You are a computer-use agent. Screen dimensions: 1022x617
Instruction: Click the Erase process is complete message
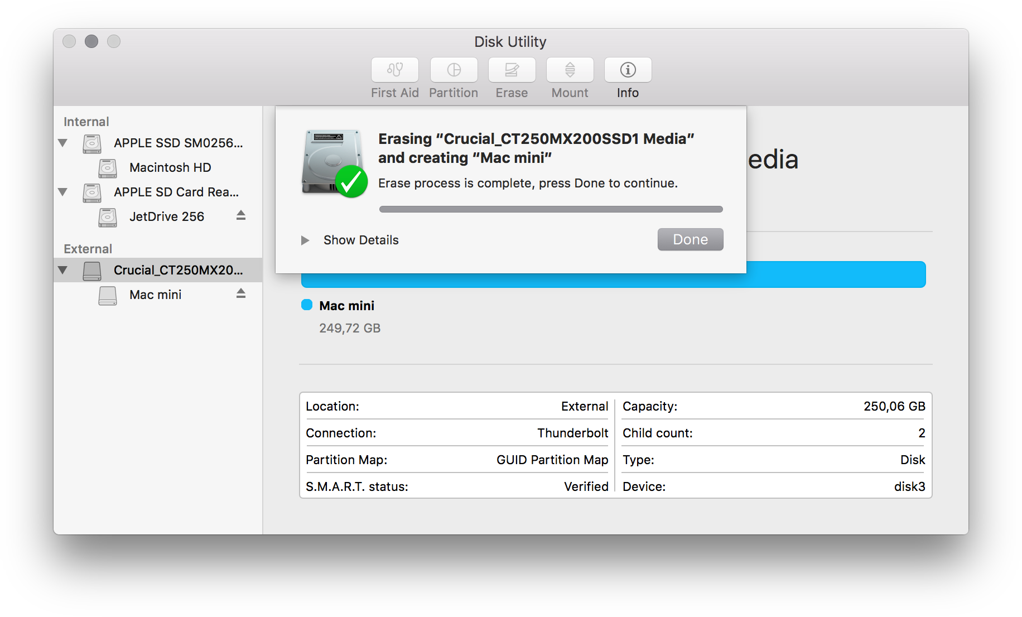coord(528,183)
